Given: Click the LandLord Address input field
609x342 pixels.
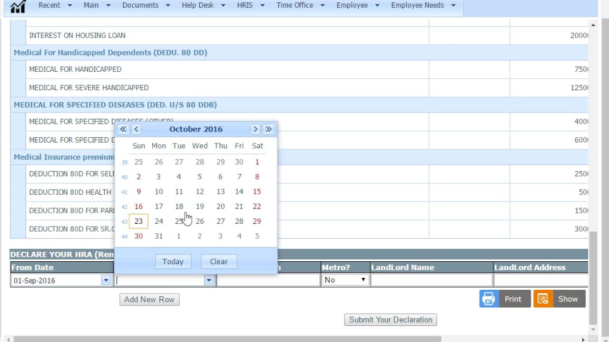Looking at the screenshot, I should pos(541,280).
